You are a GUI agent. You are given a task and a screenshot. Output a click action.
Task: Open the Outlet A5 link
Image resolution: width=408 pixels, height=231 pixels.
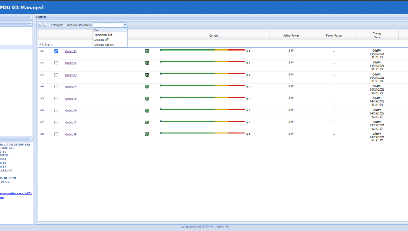coord(71,99)
